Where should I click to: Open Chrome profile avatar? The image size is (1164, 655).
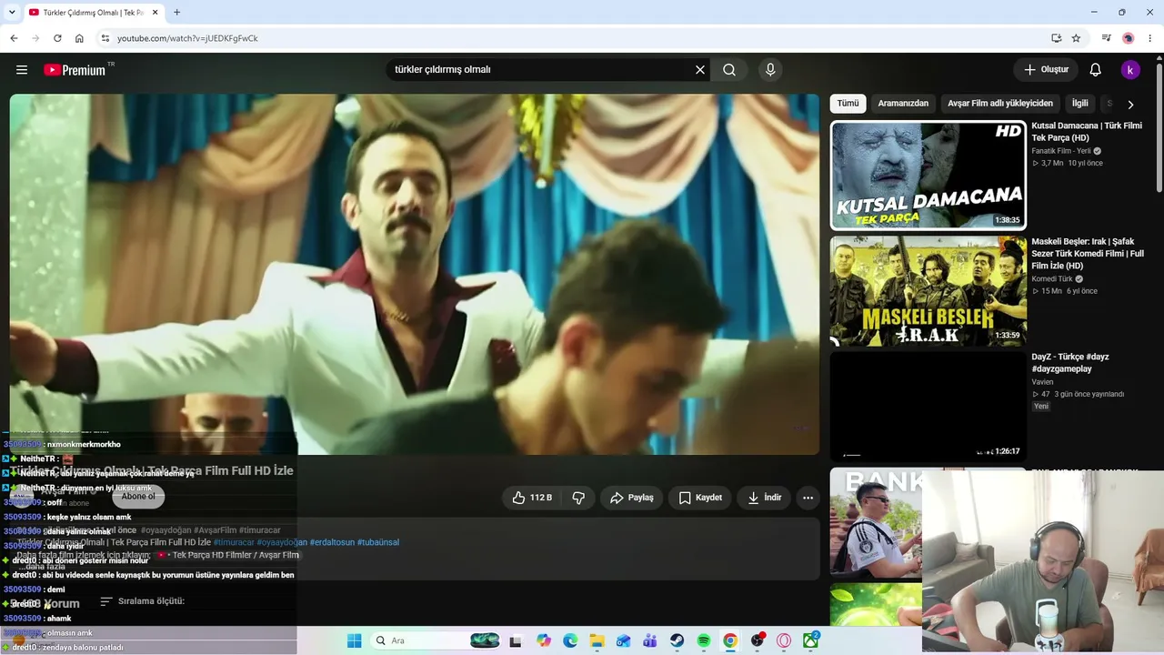coord(1129,38)
